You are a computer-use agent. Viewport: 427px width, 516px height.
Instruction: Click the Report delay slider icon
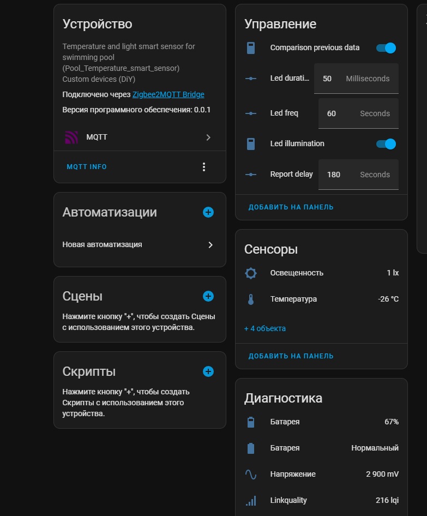(x=251, y=175)
